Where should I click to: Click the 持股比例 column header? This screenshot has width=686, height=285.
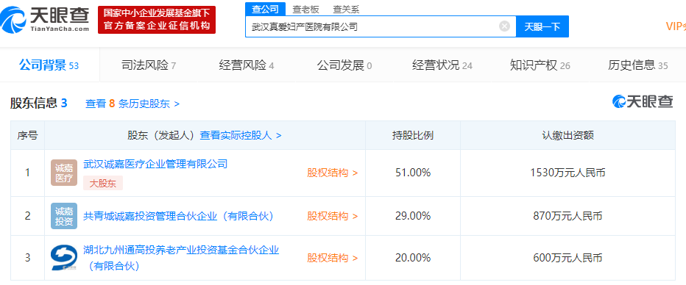[413, 135]
